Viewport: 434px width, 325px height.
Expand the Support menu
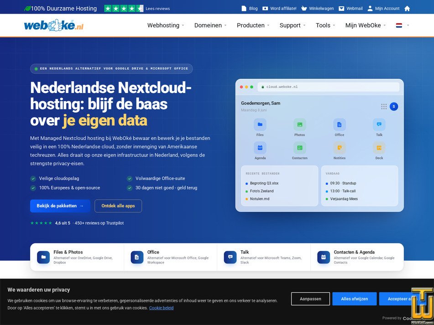[x=293, y=26]
